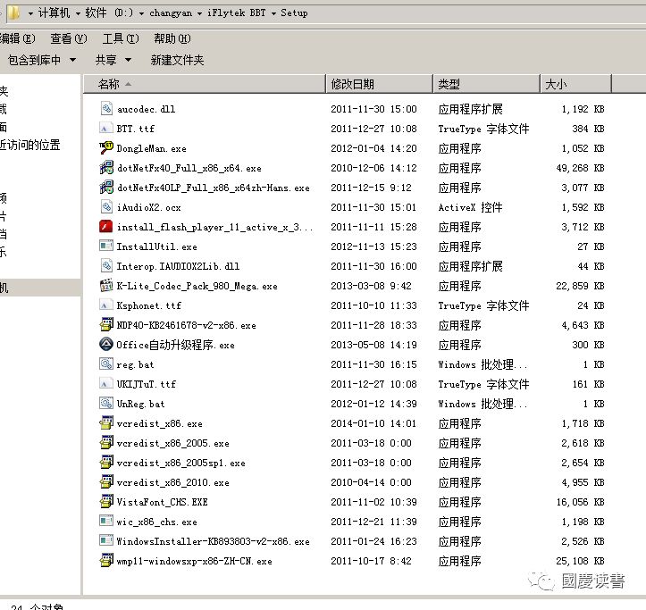The image size is (646, 610).
Task: Go to Setup in address bar
Action: pyautogui.click(x=294, y=13)
